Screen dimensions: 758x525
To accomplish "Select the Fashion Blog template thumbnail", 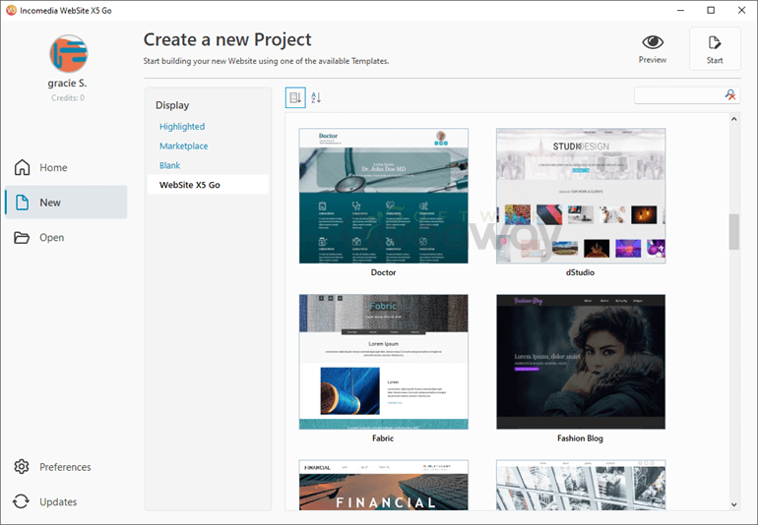I will coord(581,362).
